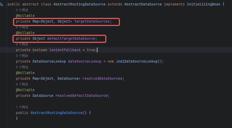
Task: Click the DataSourceLookup type in field declaration
Action: (49, 61)
